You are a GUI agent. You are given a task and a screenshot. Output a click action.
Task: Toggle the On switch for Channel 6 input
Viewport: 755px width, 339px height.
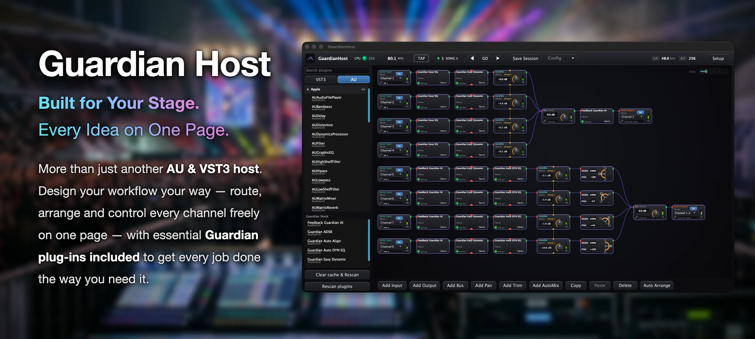[399, 194]
